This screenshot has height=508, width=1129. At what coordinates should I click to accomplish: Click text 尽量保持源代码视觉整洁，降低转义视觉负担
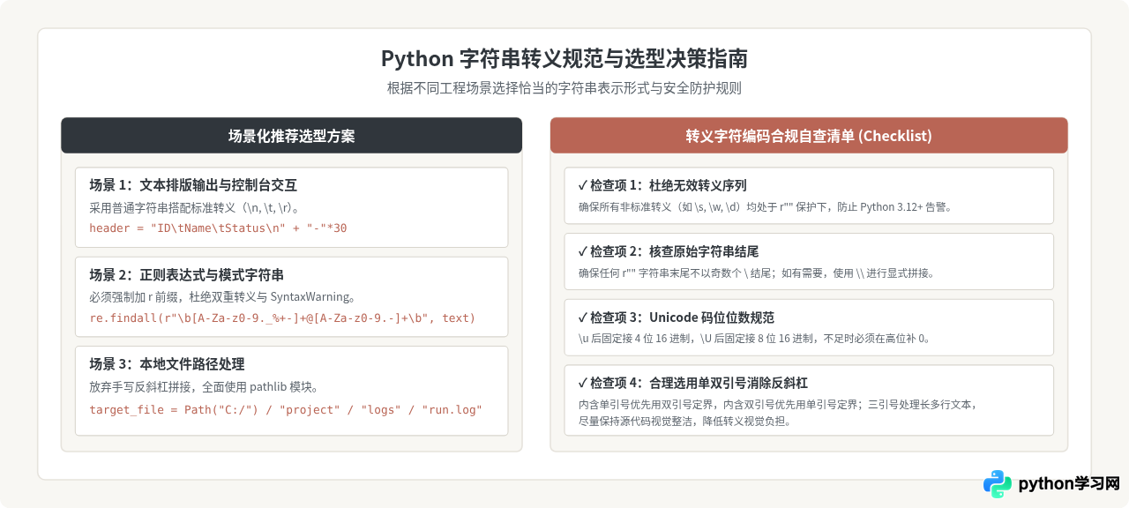684,421
